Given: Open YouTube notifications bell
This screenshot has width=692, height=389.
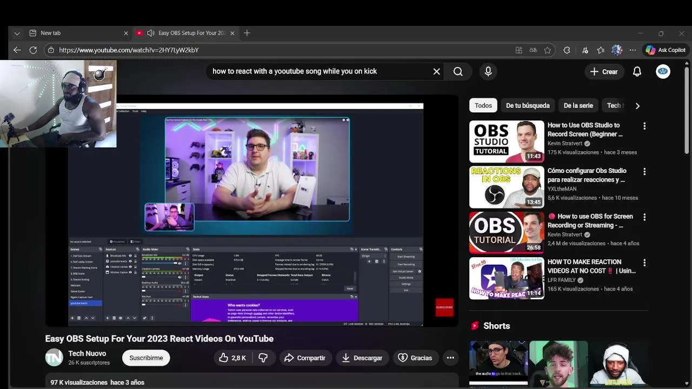Looking at the screenshot, I should tap(637, 71).
